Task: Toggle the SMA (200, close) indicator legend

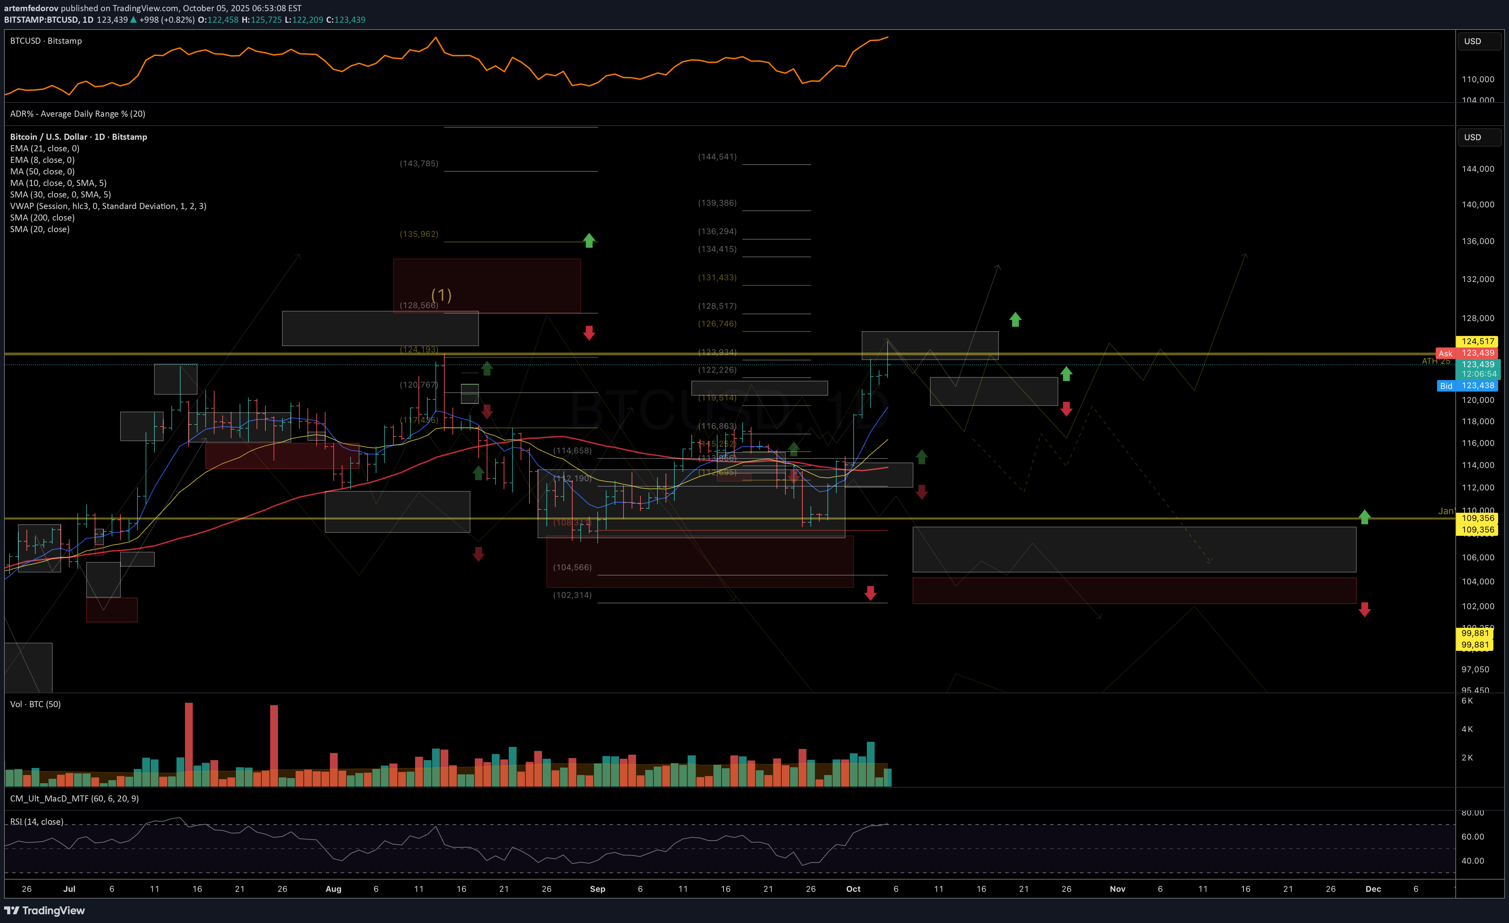Action: pos(42,218)
